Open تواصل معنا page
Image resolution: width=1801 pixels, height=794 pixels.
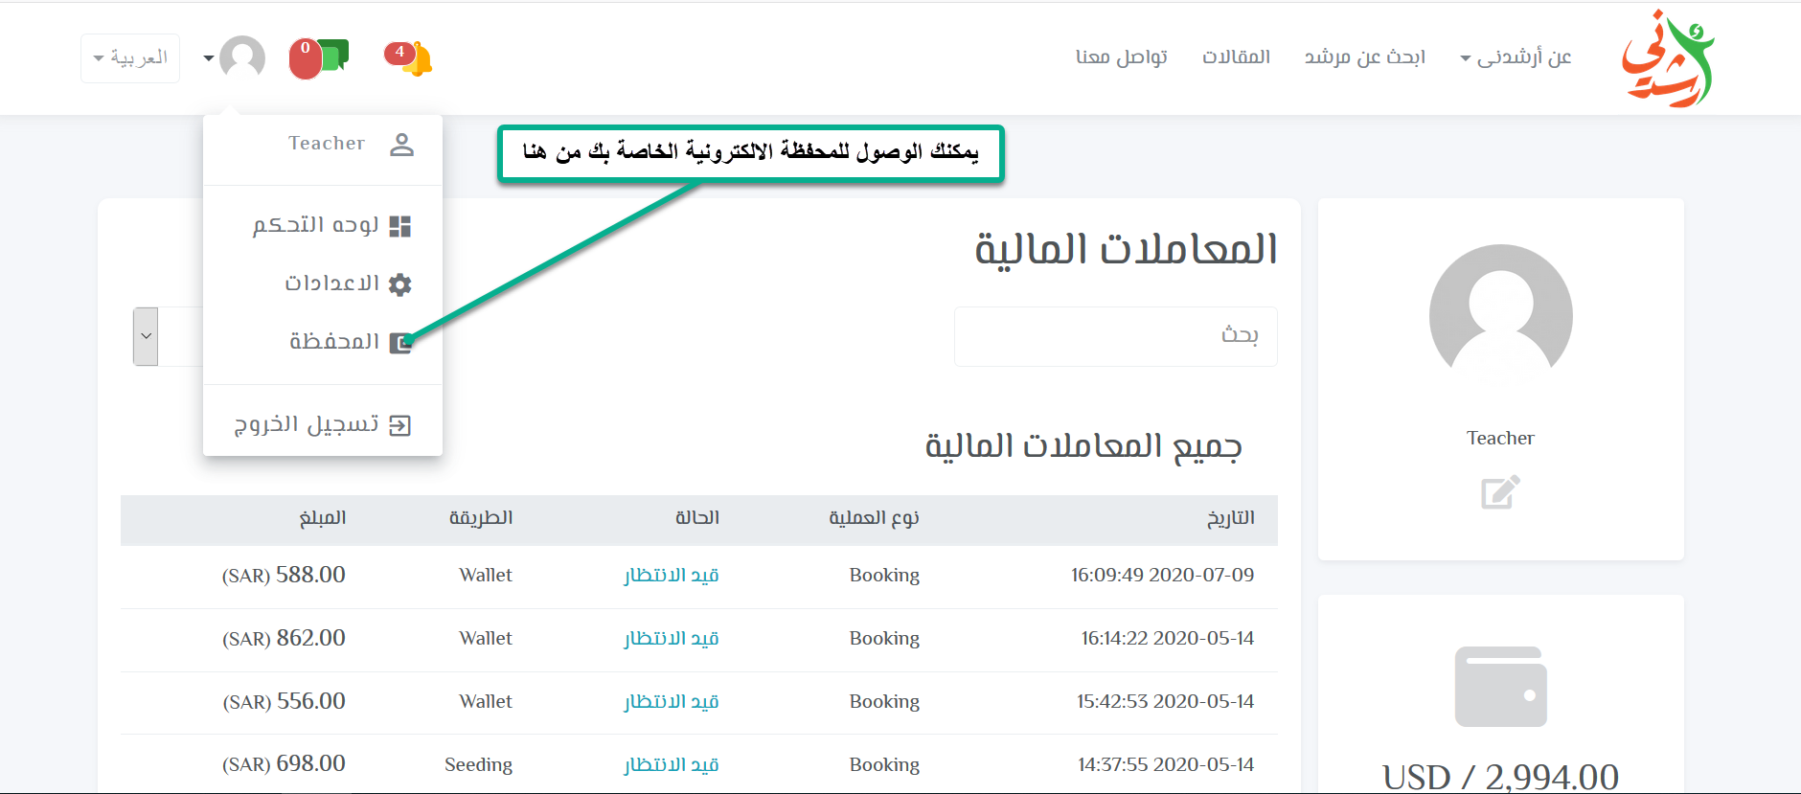pyautogui.click(x=1121, y=57)
